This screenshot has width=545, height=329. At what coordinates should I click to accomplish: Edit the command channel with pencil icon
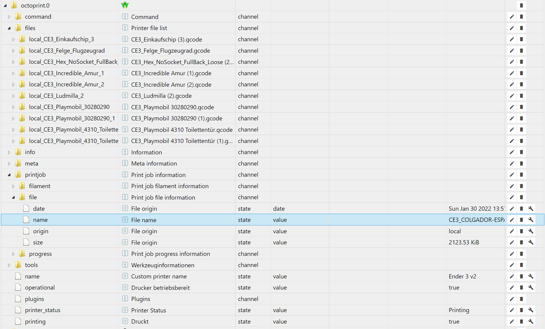[x=512, y=17]
